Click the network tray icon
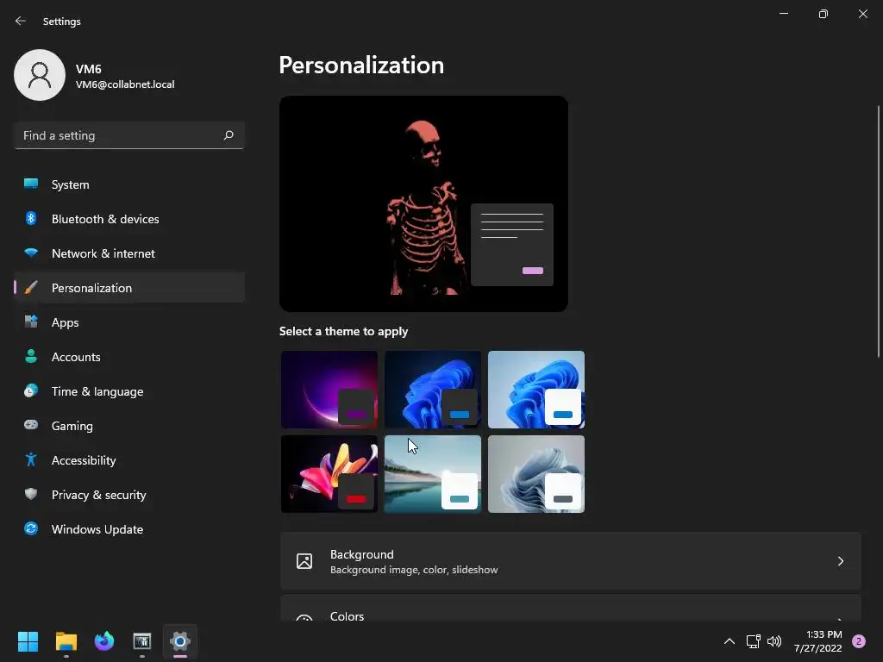883x662 pixels. [753, 641]
